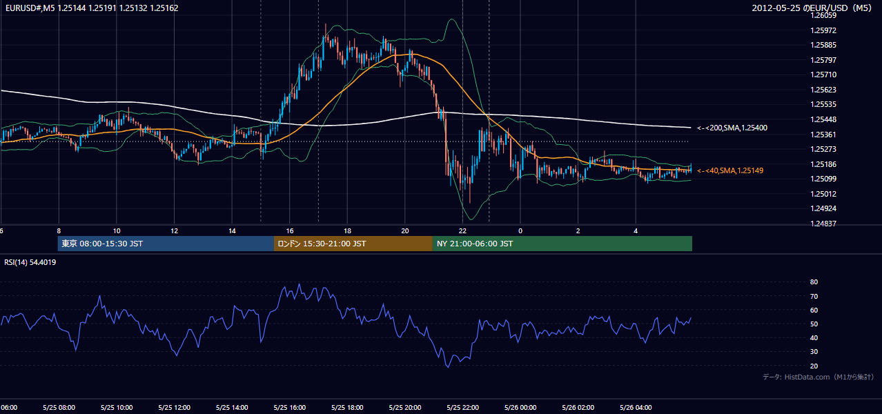The width and height of the screenshot is (882, 414).
Task: Click the EURUSD#,M5 chart title text
Action: tap(91, 8)
